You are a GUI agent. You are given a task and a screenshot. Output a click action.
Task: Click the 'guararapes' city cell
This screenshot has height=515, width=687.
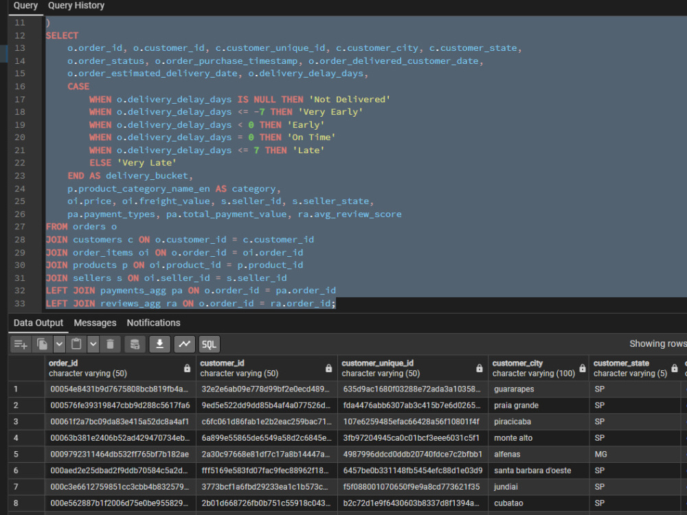click(539, 389)
